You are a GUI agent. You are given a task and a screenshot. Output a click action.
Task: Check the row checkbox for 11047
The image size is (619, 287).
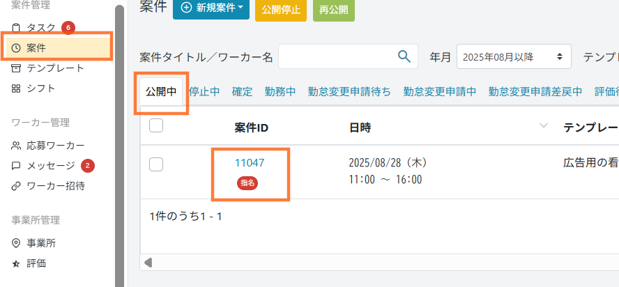(x=157, y=164)
